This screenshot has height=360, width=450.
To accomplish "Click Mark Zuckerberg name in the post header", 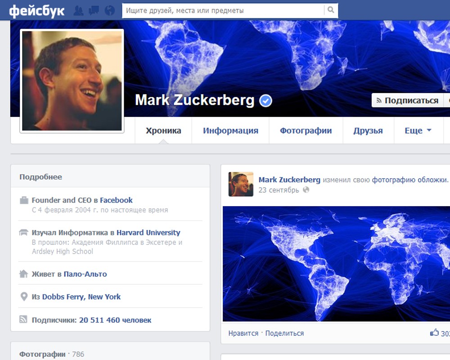I will tap(289, 180).
